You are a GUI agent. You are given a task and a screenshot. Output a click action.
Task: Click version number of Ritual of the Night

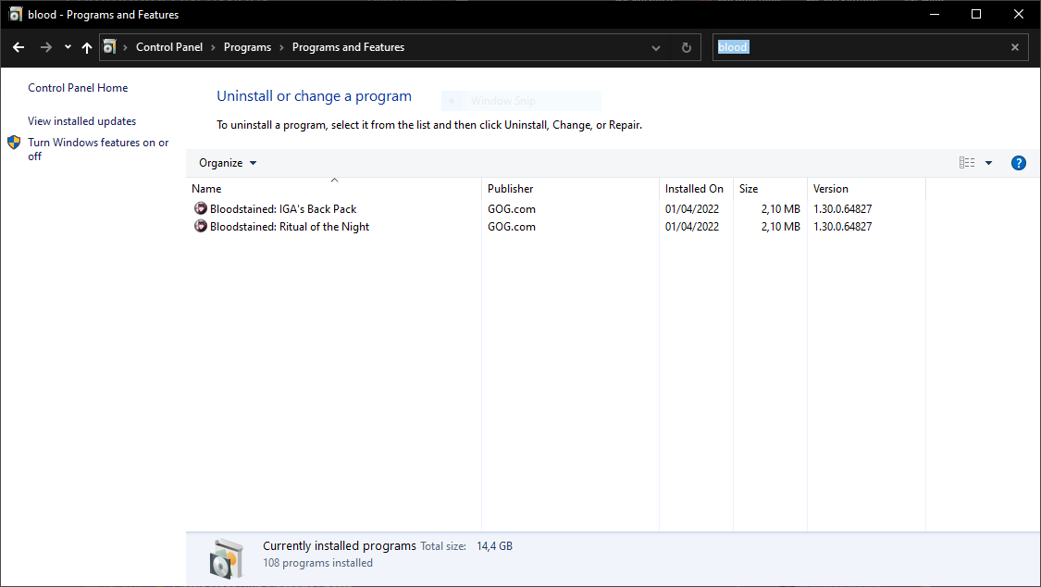[x=842, y=227]
